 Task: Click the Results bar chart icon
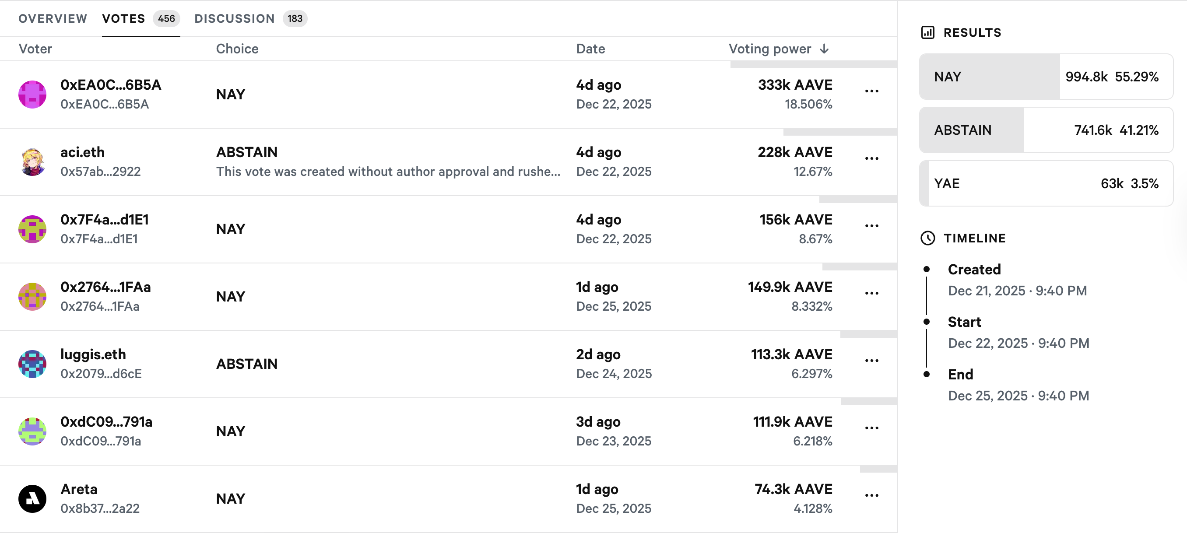click(928, 33)
